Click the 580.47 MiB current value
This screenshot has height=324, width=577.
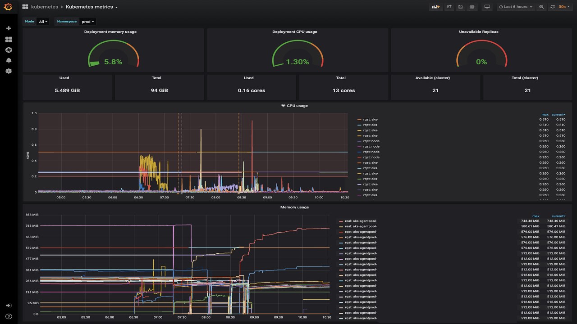pyautogui.click(x=556, y=226)
